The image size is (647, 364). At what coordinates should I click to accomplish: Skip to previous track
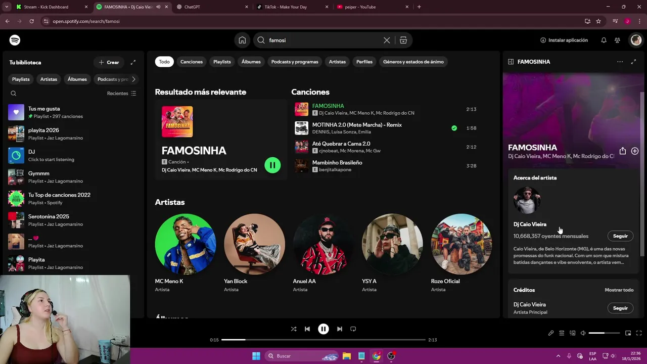(307, 329)
